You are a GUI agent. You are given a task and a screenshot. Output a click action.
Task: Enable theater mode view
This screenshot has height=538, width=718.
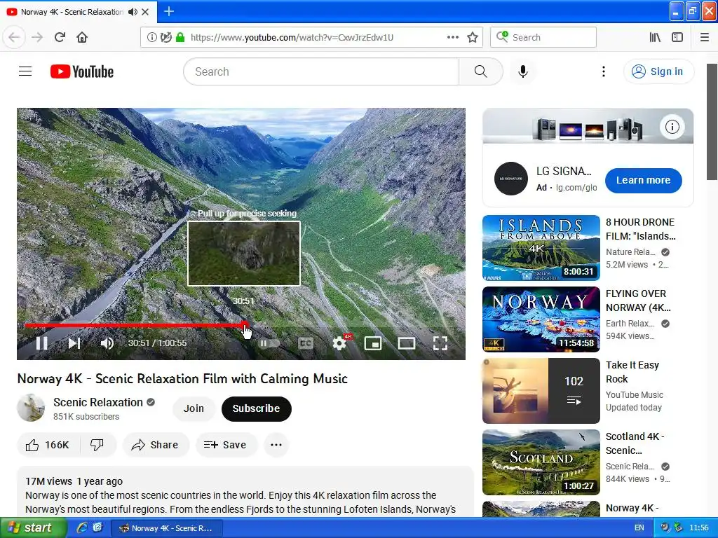pyautogui.click(x=406, y=343)
